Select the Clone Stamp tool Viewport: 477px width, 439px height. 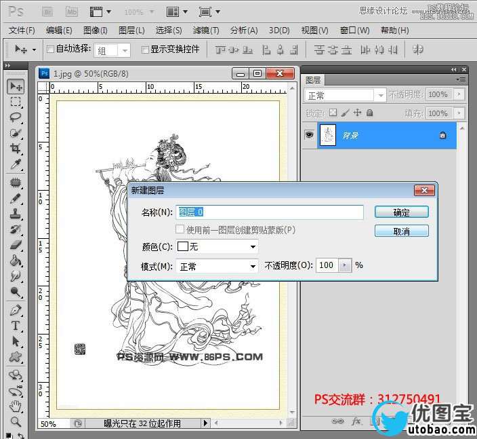[x=16, y=214]
